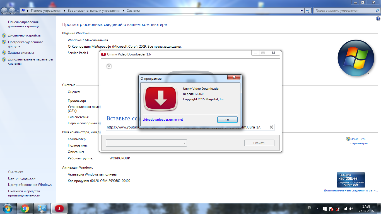The height and width of the screenshot is (214, 381).
Task: Click the computer icon in address bar
Action: pyautogui.click(x=23, y=11)
